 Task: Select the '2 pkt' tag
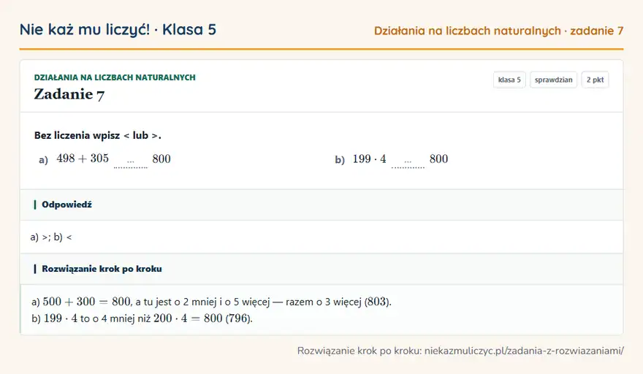coord(595,80)
